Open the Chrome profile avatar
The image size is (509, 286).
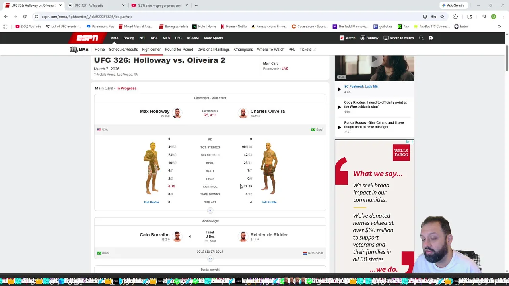(493, 17)
